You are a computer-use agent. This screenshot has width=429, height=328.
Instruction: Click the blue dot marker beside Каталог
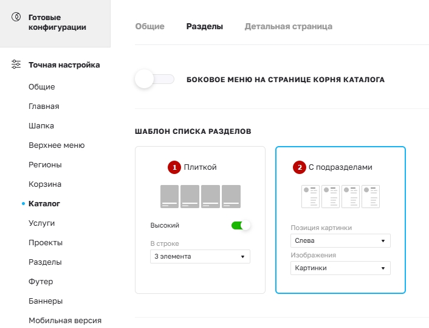pos(23,204)
